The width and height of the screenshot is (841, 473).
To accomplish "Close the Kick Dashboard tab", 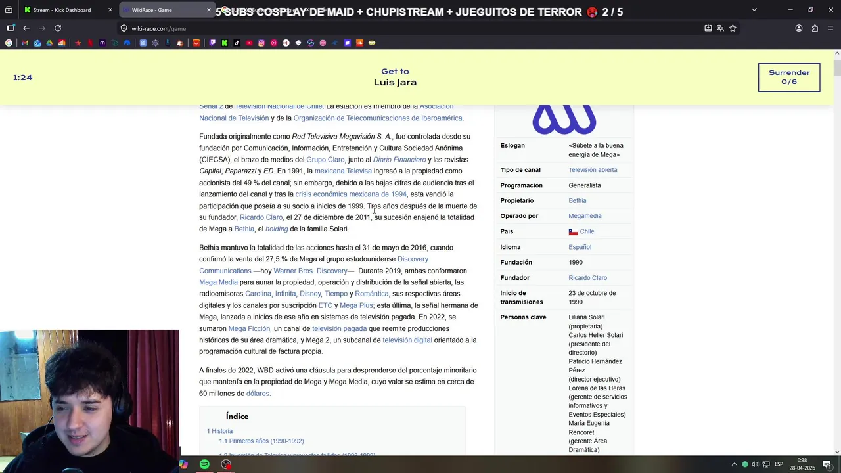I will tap(110, 10).
